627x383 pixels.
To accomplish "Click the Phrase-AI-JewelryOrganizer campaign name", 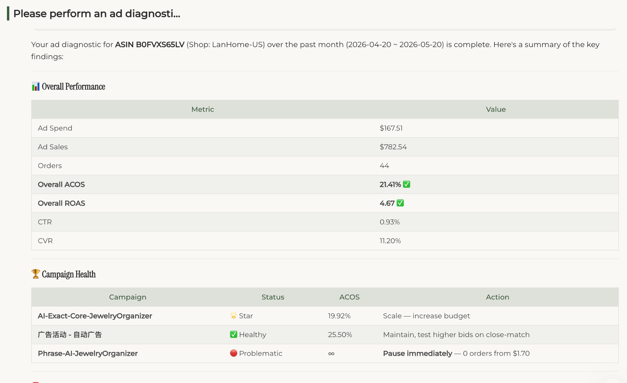I will [88, 354].
